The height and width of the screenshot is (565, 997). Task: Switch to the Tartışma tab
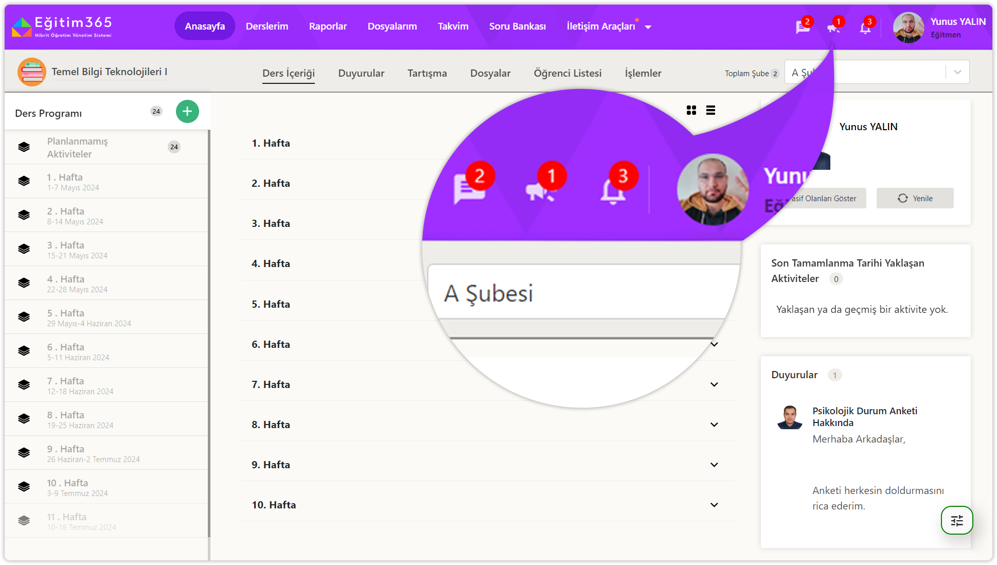click(x=427, y=73)
